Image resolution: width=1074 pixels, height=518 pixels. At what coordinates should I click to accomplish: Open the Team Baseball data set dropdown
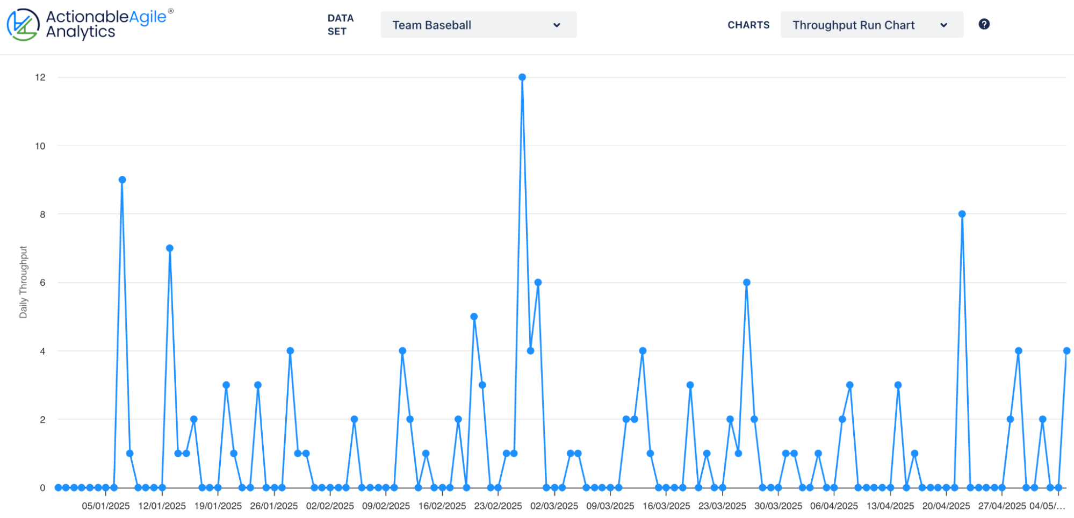(x=478, y=25)
